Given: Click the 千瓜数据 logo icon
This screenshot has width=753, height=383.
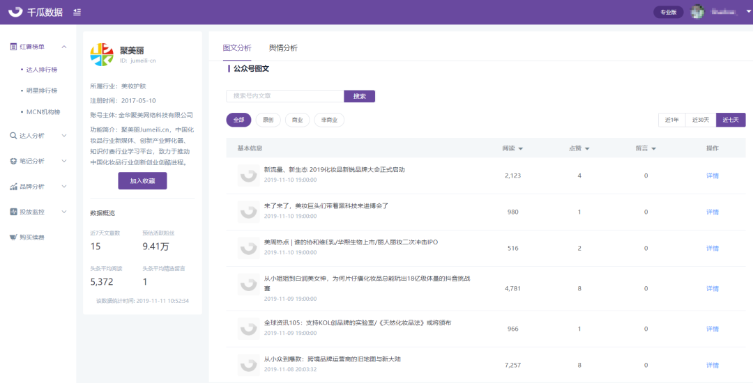Looking at the screenshot, I should coord(15,12).
